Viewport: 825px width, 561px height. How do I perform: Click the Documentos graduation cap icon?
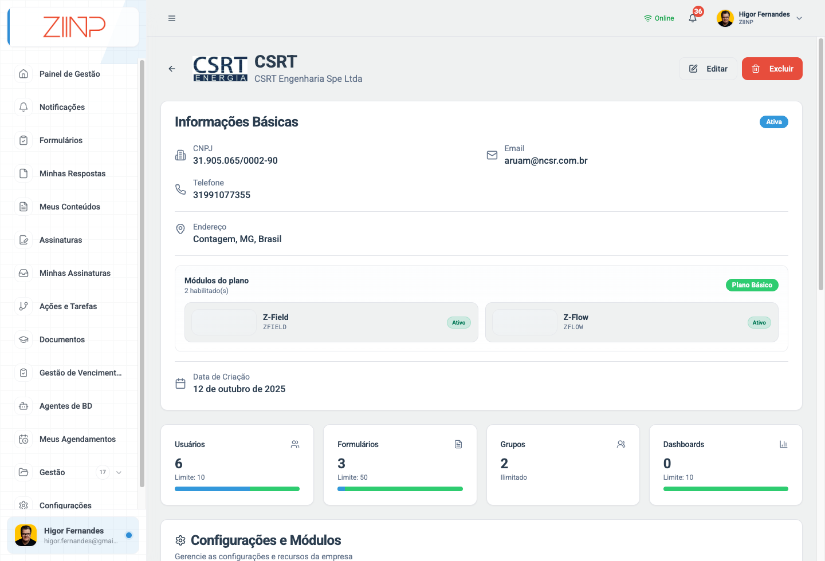[x=23, y=339]
